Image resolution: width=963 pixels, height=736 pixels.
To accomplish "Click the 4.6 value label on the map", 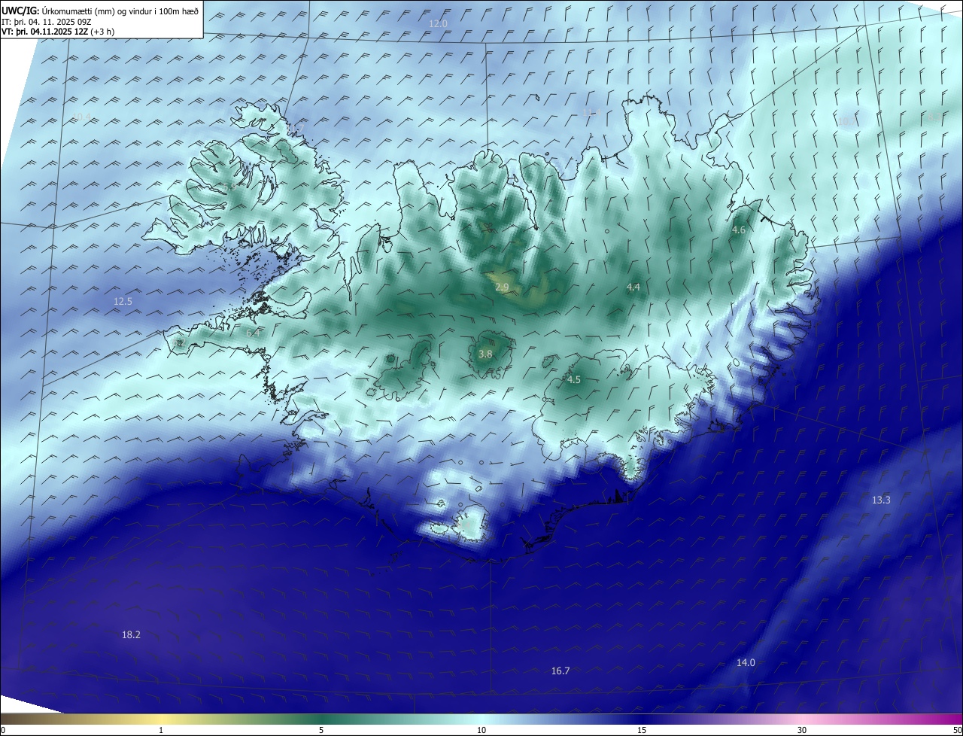I will coord(738,230).
